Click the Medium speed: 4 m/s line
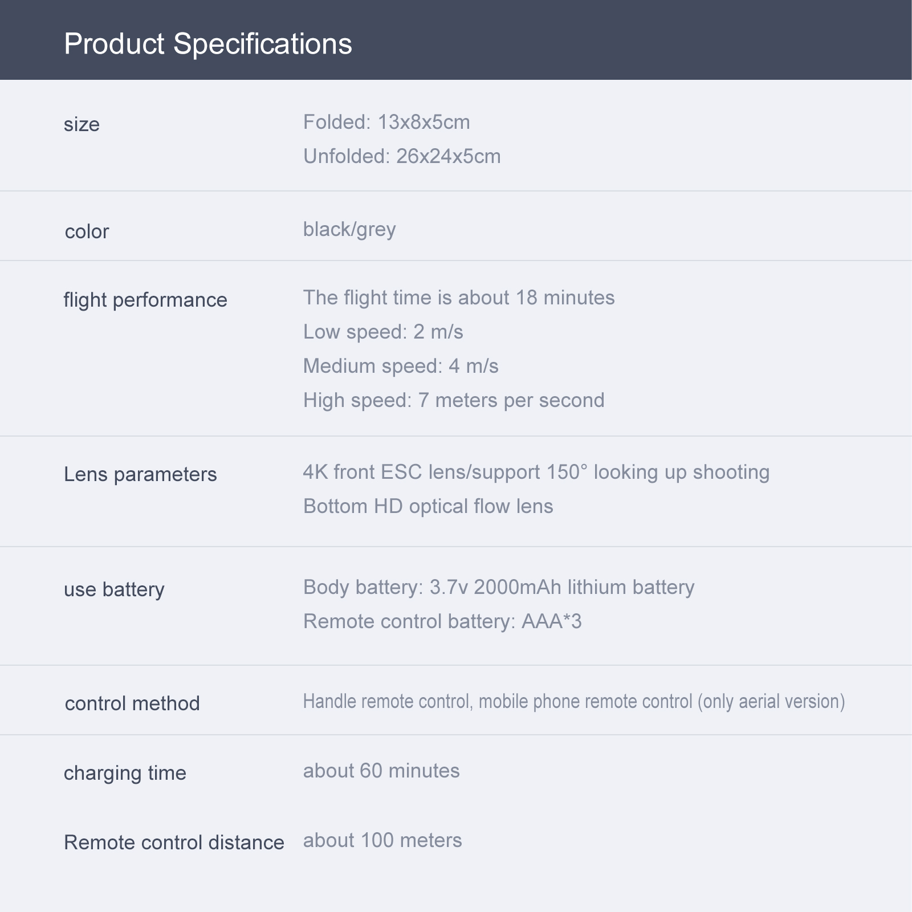Screen dimensions: 912x912 pyautogui.click(x=401, y=366)
